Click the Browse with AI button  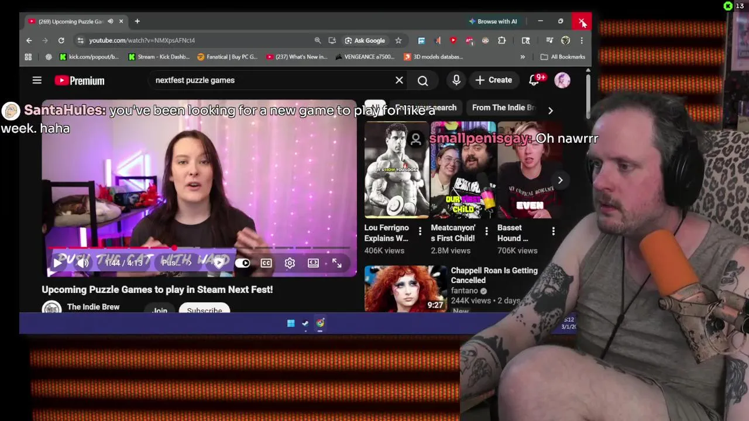click(493, 22)
